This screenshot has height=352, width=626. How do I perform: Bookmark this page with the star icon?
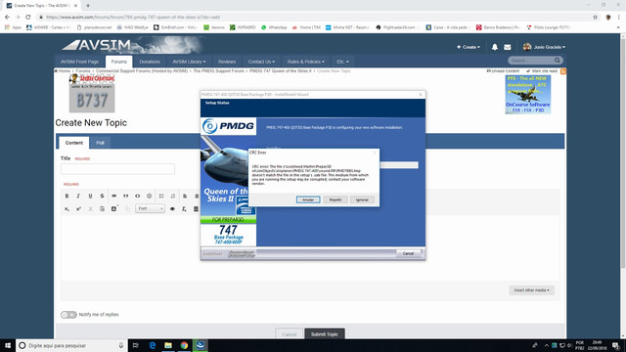[596, 18]
